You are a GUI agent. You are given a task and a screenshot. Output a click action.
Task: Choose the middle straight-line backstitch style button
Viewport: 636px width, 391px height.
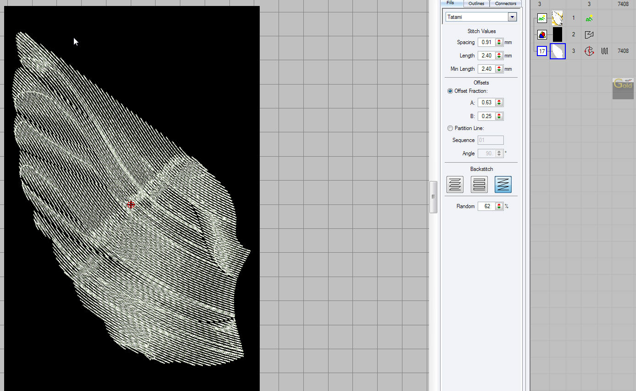click(479, 185)
